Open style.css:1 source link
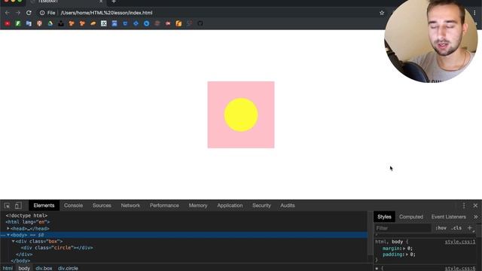The image size is (482, 271). 460,242
